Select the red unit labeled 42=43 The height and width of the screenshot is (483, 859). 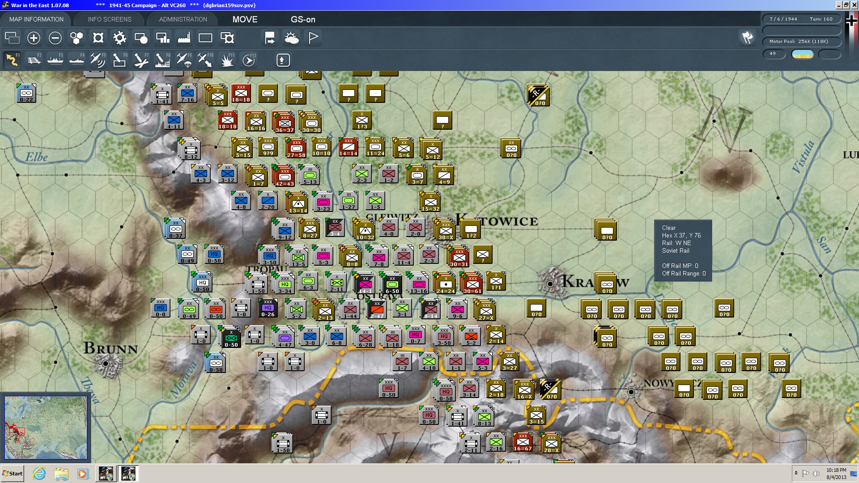285,177
